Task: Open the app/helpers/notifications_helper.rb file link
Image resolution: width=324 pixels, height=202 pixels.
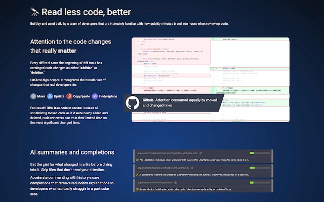Action: (154, 182)
